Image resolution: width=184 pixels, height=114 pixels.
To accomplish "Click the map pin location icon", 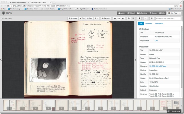I will (139, 18).
